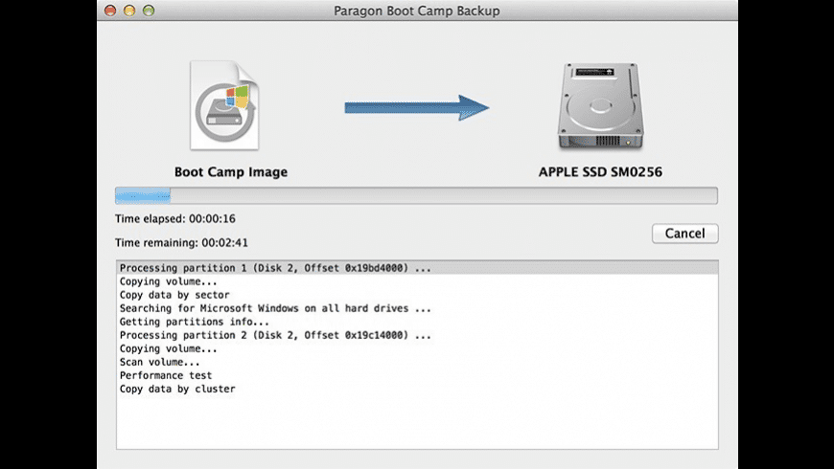Click the backup progress bar
834x469 pixels.
click(416, 196)
